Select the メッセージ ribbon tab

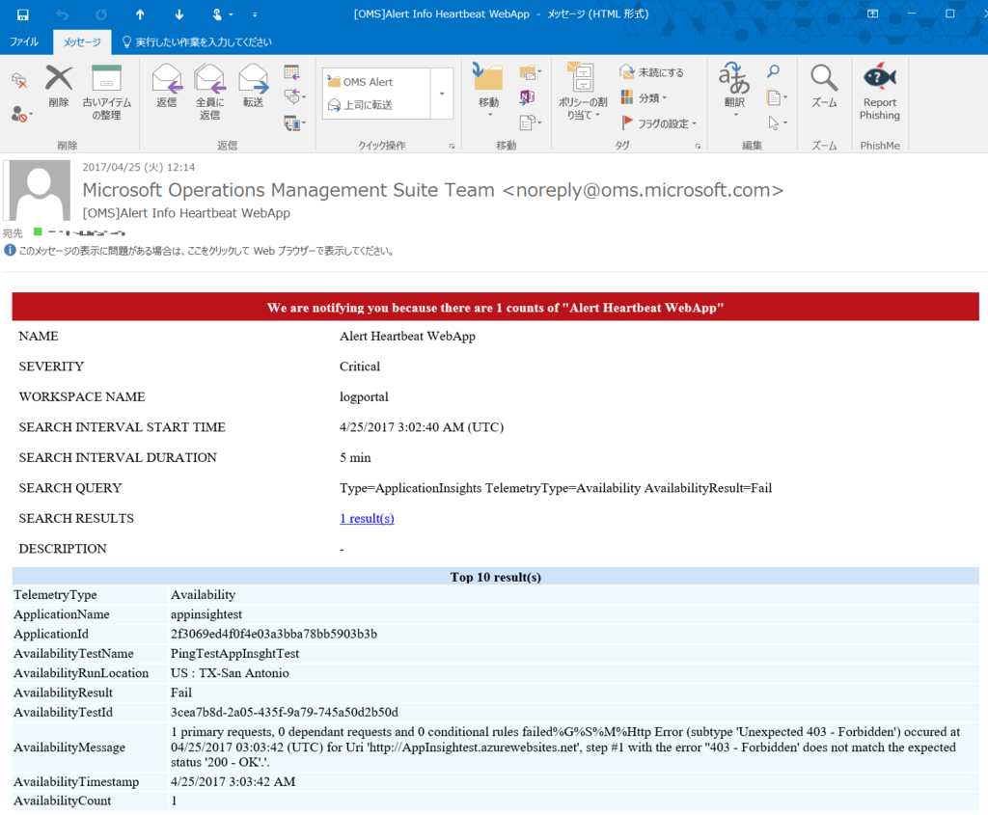pyautogui.click(x=82, y=42)
